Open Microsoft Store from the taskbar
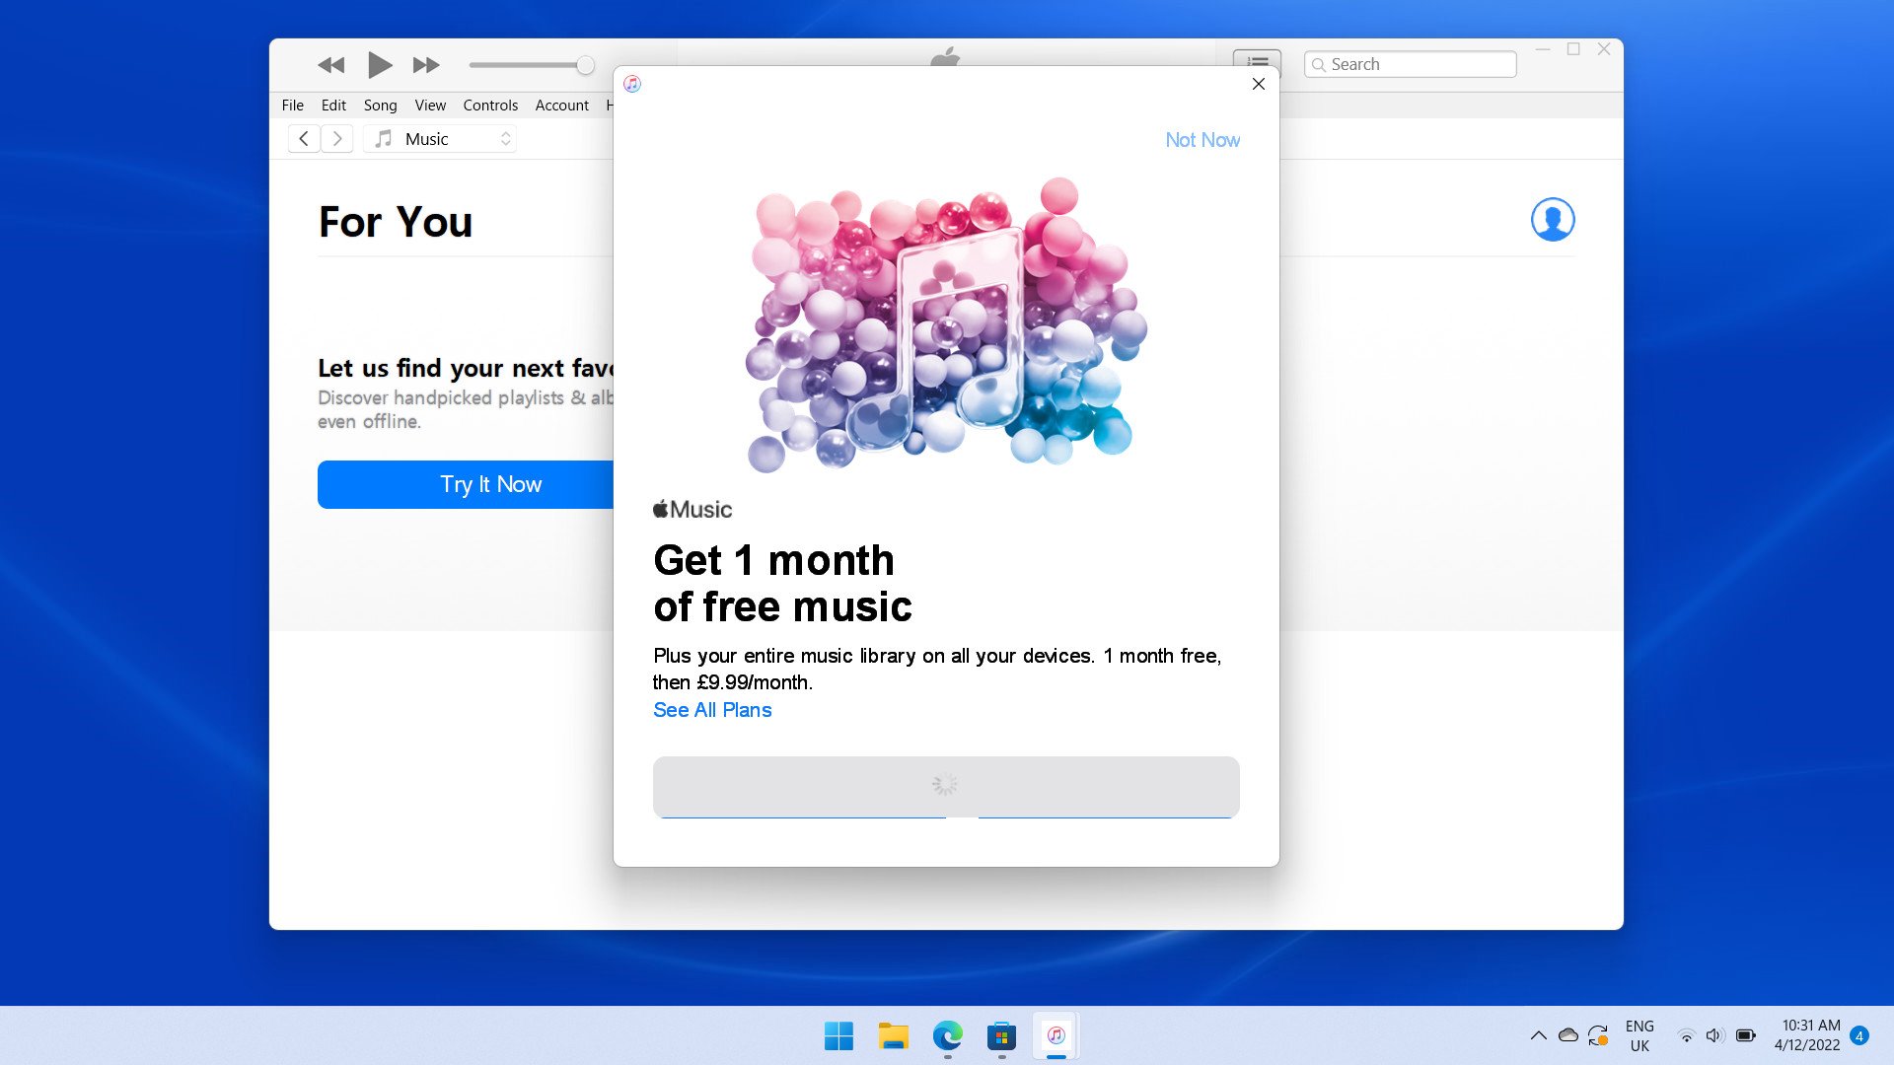 coord(1001,1035)
